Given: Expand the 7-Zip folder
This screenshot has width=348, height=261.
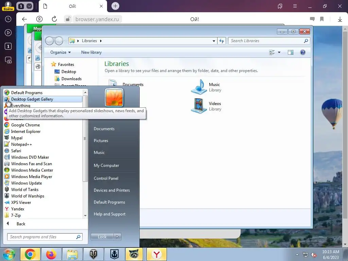Looking at the screenshot, I should click(43, 215).
